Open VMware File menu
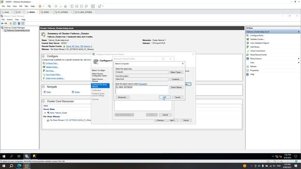This screenshot has height=169, width=301. (3, 6)
